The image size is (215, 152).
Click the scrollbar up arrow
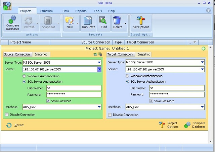coord(211,47)
